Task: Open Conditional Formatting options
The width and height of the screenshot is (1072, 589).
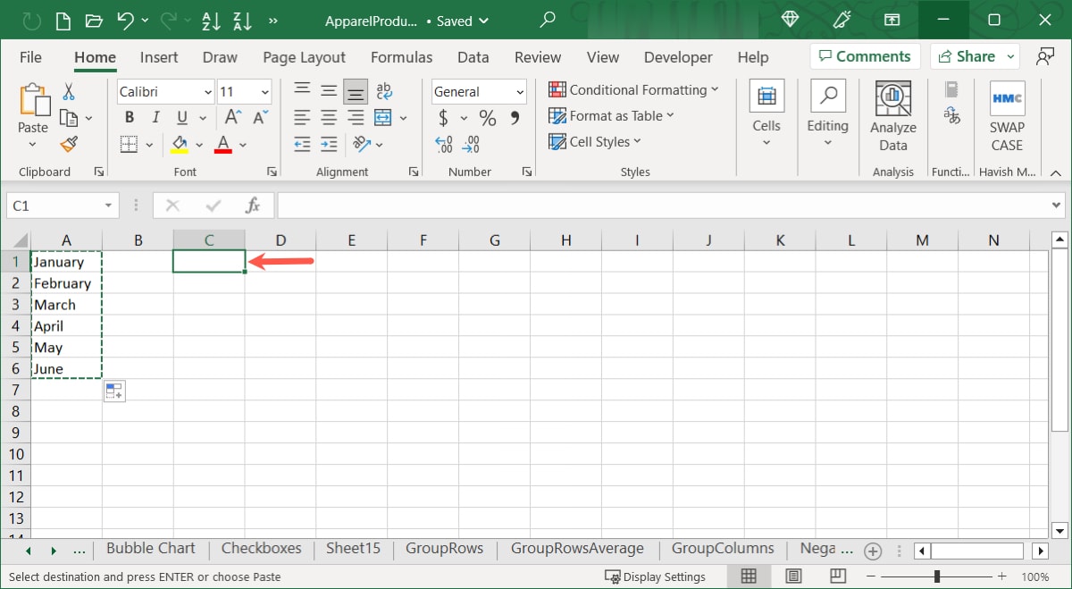Action: point(634,89)
